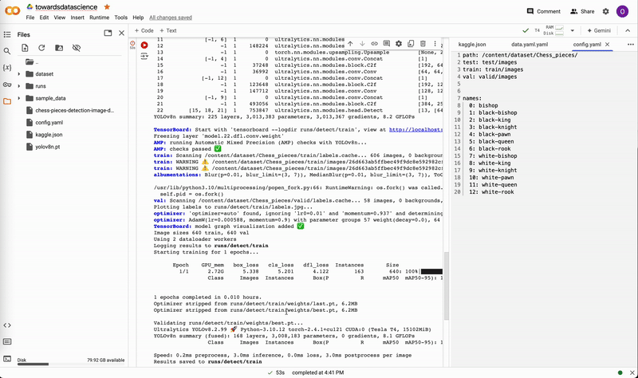Click the Share button
Image resolution: width=638 pixels, height=378 pixels.
click(582, 11)
